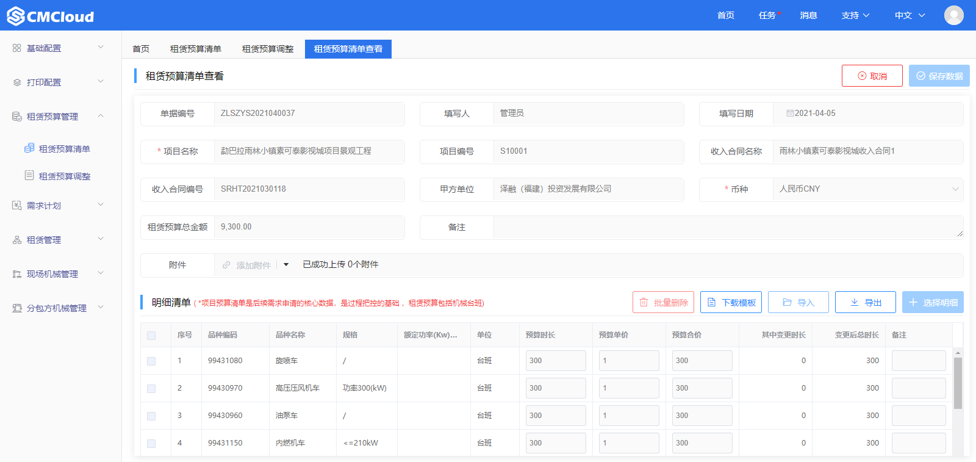This screenshot has height=462, width=976.
Task: Click the 租赁预算管理 coins icon
Action: click(x=17, y=116)
